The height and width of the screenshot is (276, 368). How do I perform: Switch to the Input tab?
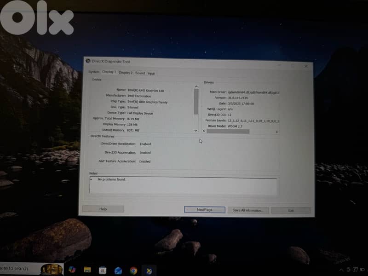tap(152, 72)
